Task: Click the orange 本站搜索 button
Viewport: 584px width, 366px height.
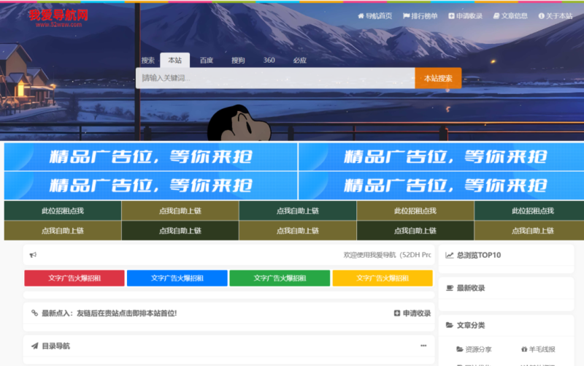Action: (438, 78)
